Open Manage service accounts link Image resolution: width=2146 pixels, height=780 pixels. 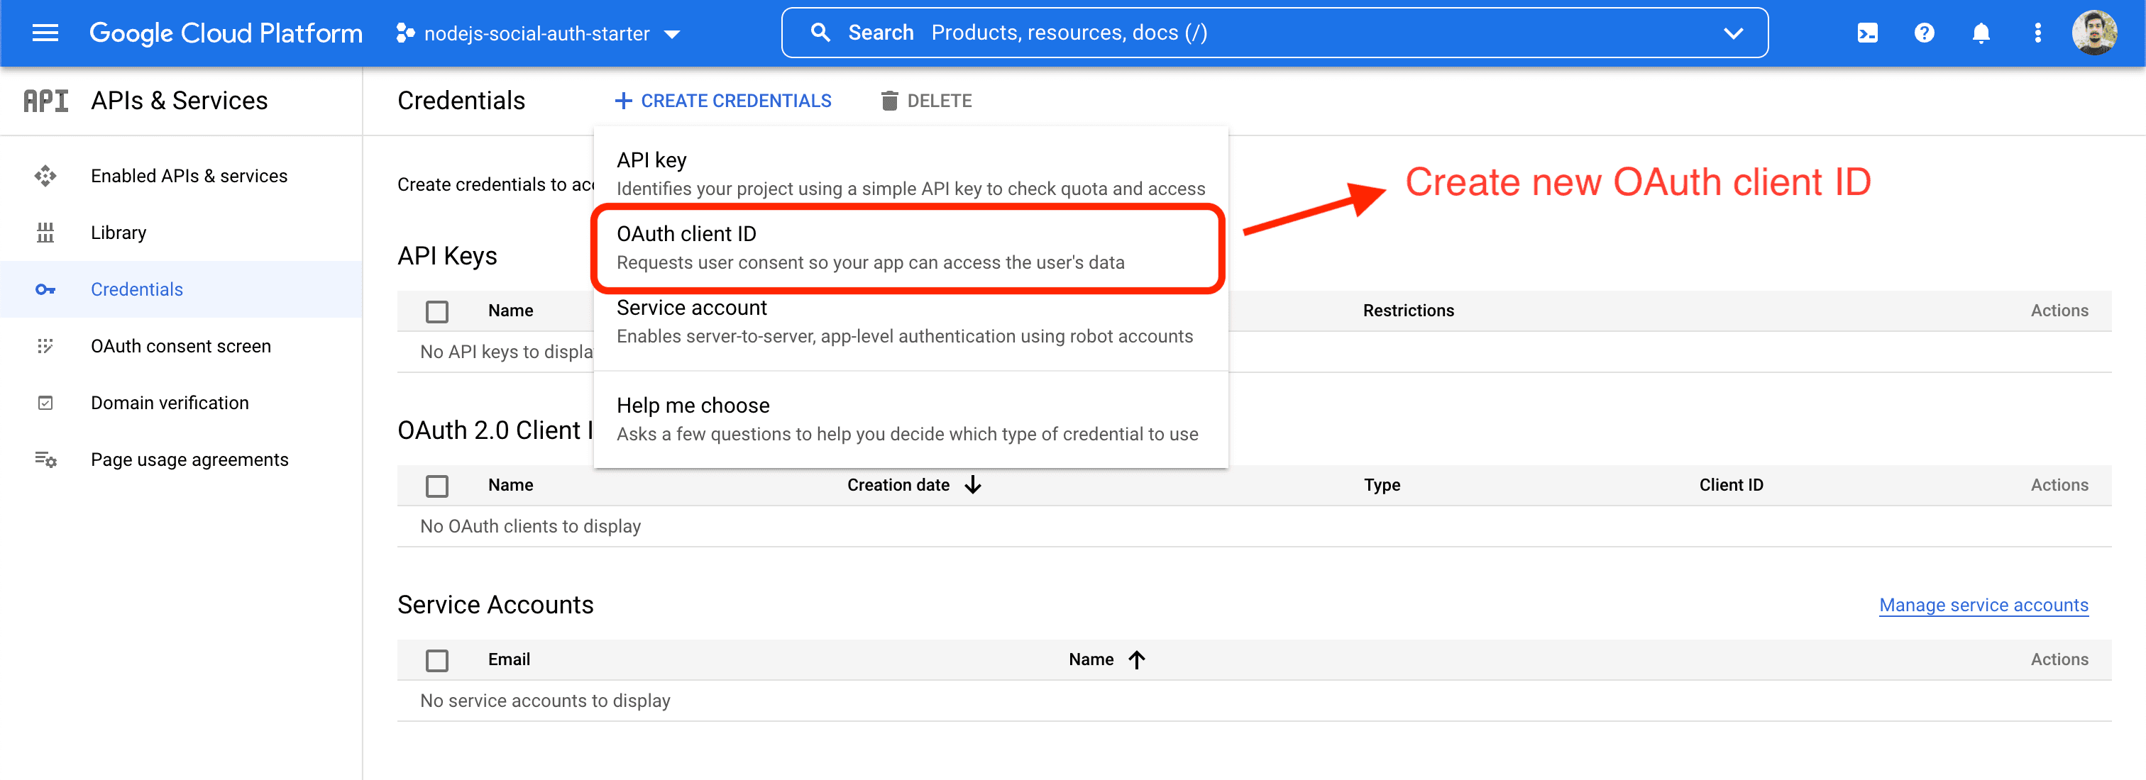click(1983, 605)
